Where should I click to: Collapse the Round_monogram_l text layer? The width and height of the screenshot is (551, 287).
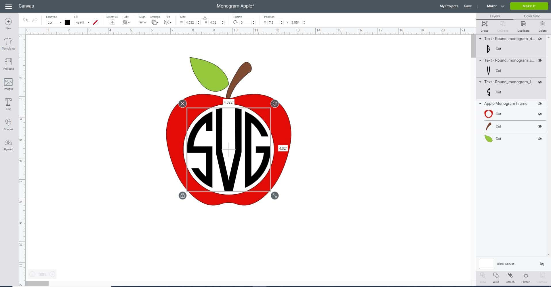[x=480, y=82]
